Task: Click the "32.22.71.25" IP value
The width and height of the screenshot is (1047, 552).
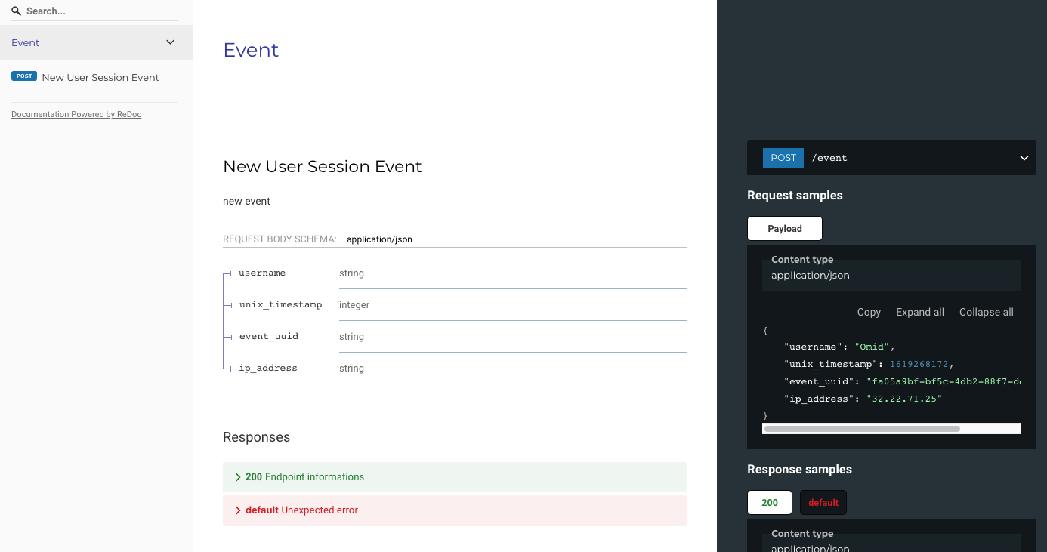Action: point(904,399)
